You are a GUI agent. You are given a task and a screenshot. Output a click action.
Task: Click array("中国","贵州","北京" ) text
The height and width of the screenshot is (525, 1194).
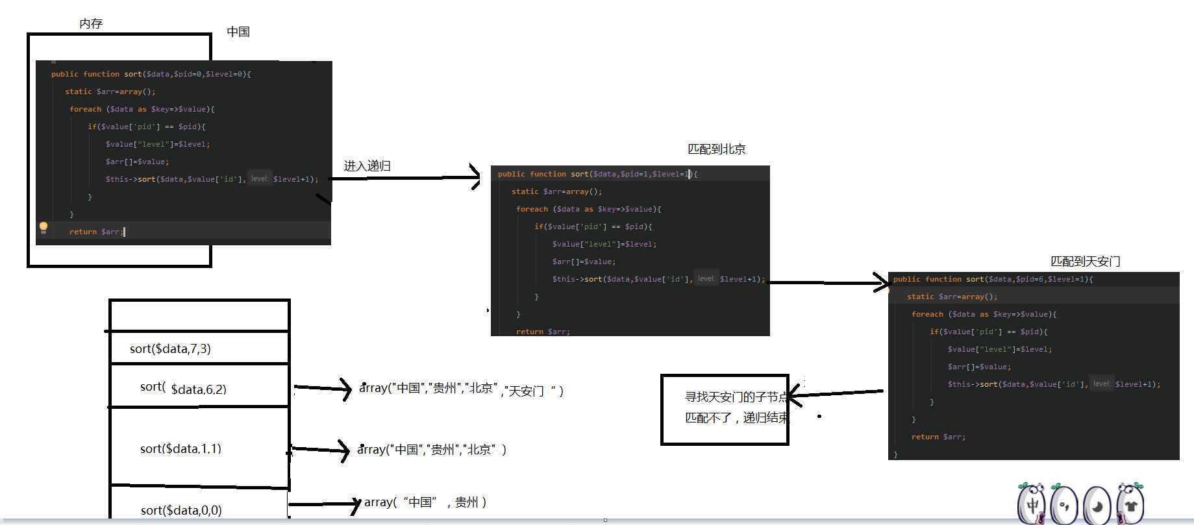(432, 450)
